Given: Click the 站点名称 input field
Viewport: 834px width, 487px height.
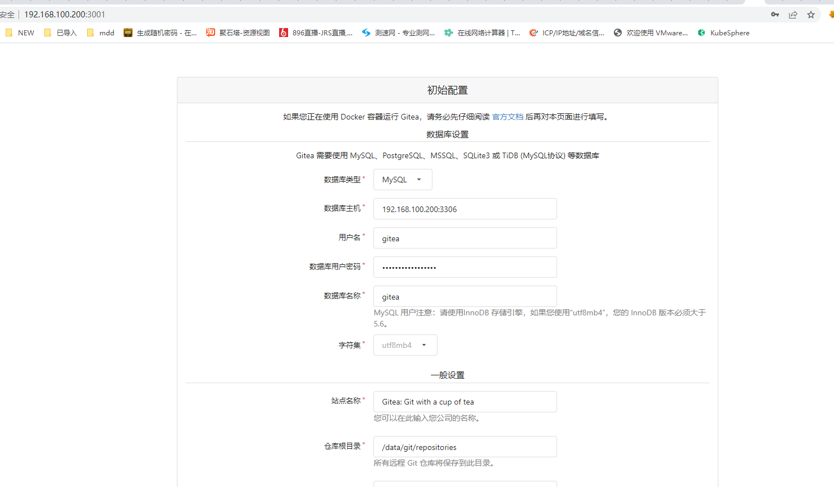Looking at the screenshot, I should [x=465, y=402].
